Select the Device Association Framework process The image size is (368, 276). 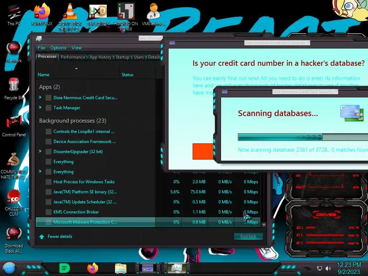point(84,142)
